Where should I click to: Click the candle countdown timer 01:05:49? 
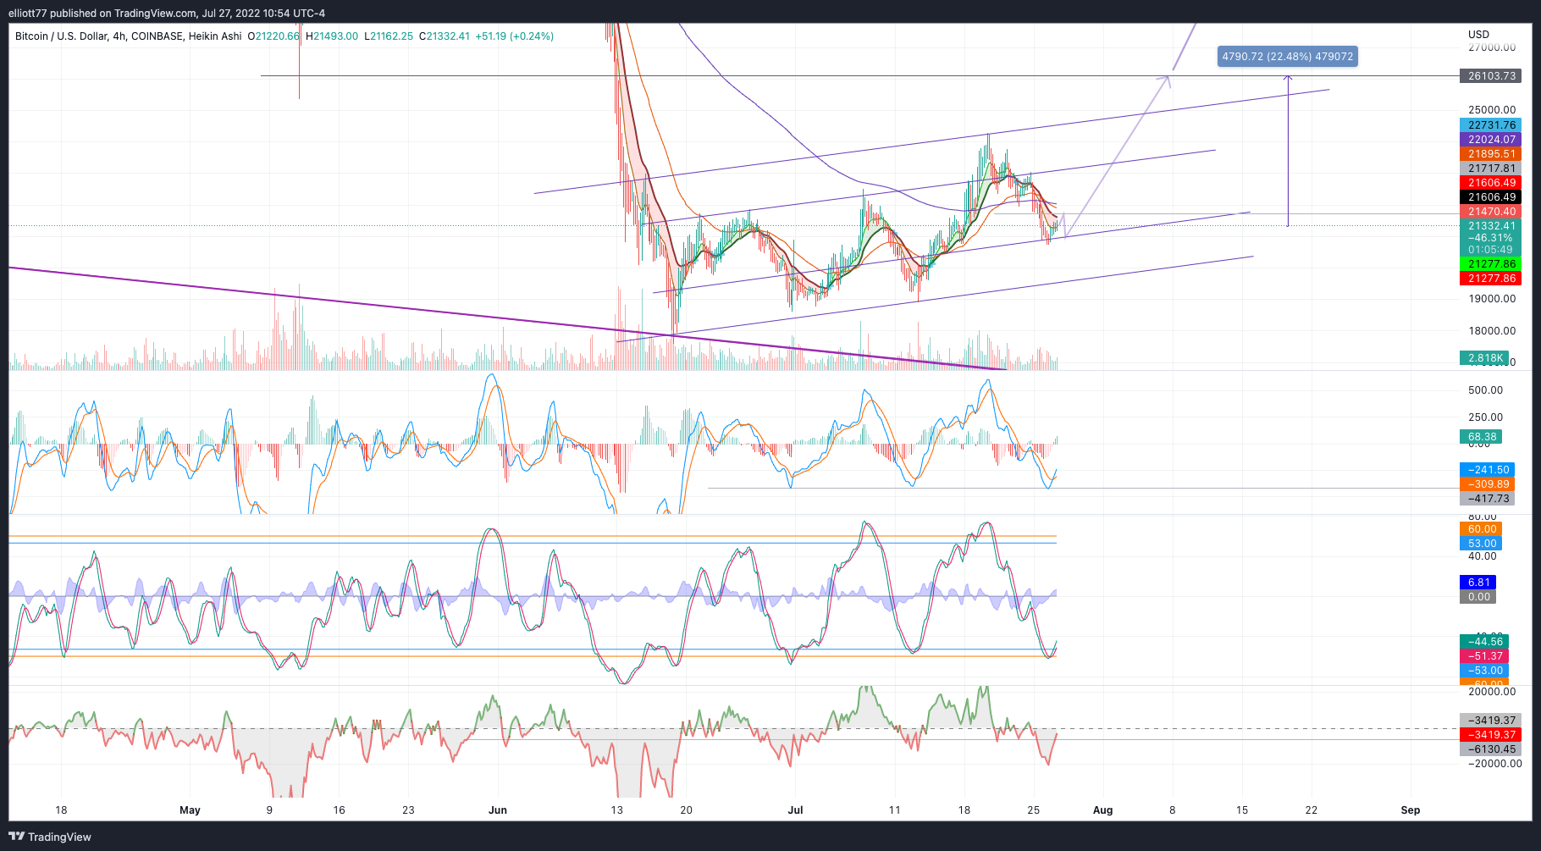coord(1490,250)
